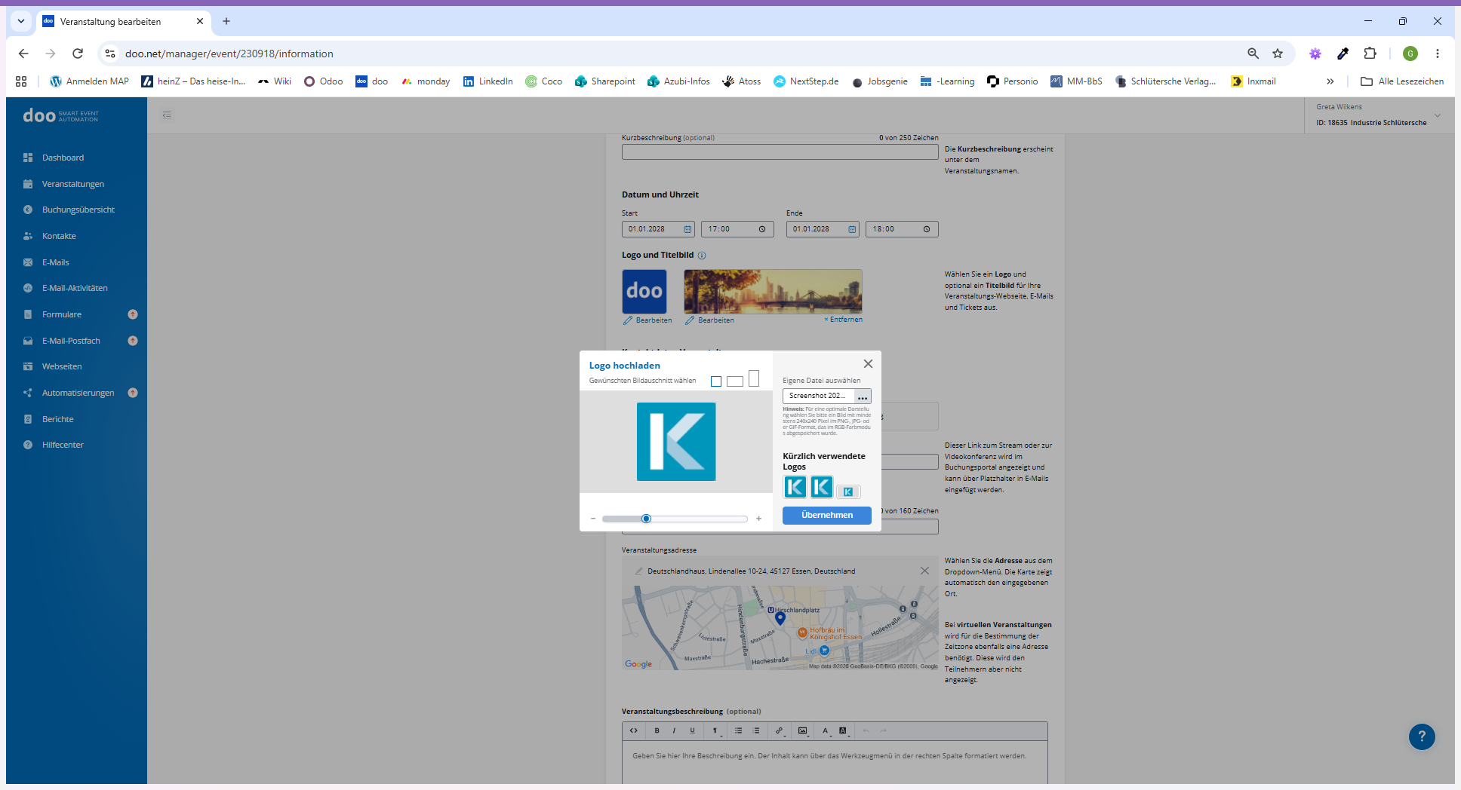Open the paragraph format dropdown

pos(716,730)
